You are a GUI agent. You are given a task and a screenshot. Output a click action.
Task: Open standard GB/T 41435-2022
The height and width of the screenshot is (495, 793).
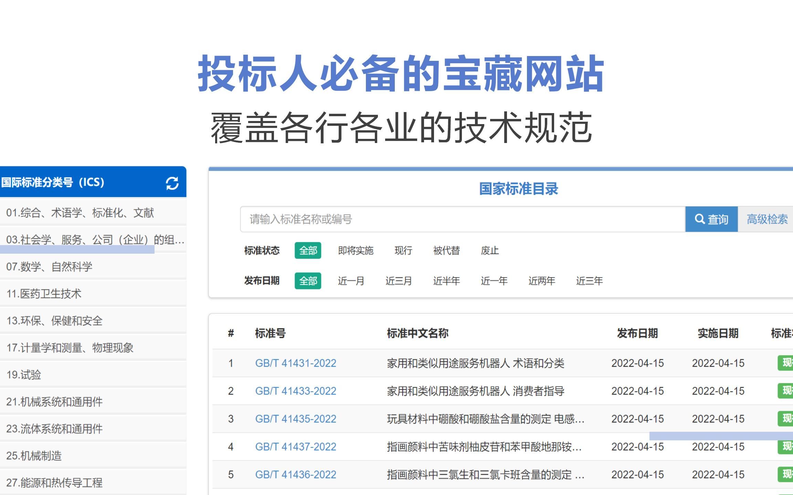(x=296, y=419)
